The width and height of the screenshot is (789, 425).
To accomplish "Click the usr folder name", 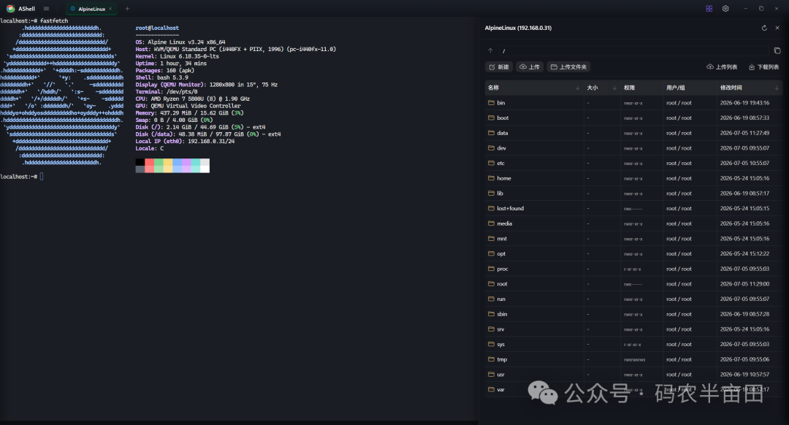I will 500,375.
